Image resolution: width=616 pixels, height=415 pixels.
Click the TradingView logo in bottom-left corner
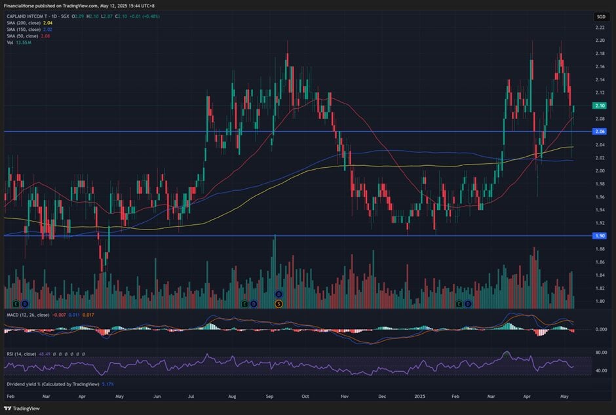click(x=20, y=408)
